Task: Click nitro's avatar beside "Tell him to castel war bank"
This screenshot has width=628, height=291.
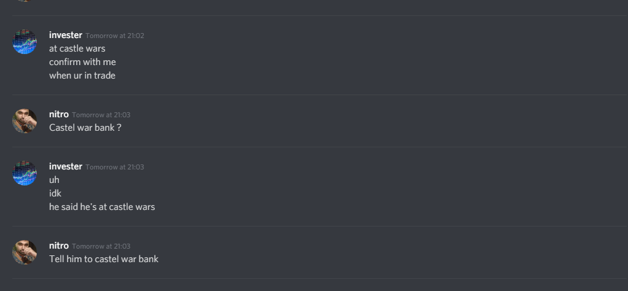Action: [x=25, y=252]
